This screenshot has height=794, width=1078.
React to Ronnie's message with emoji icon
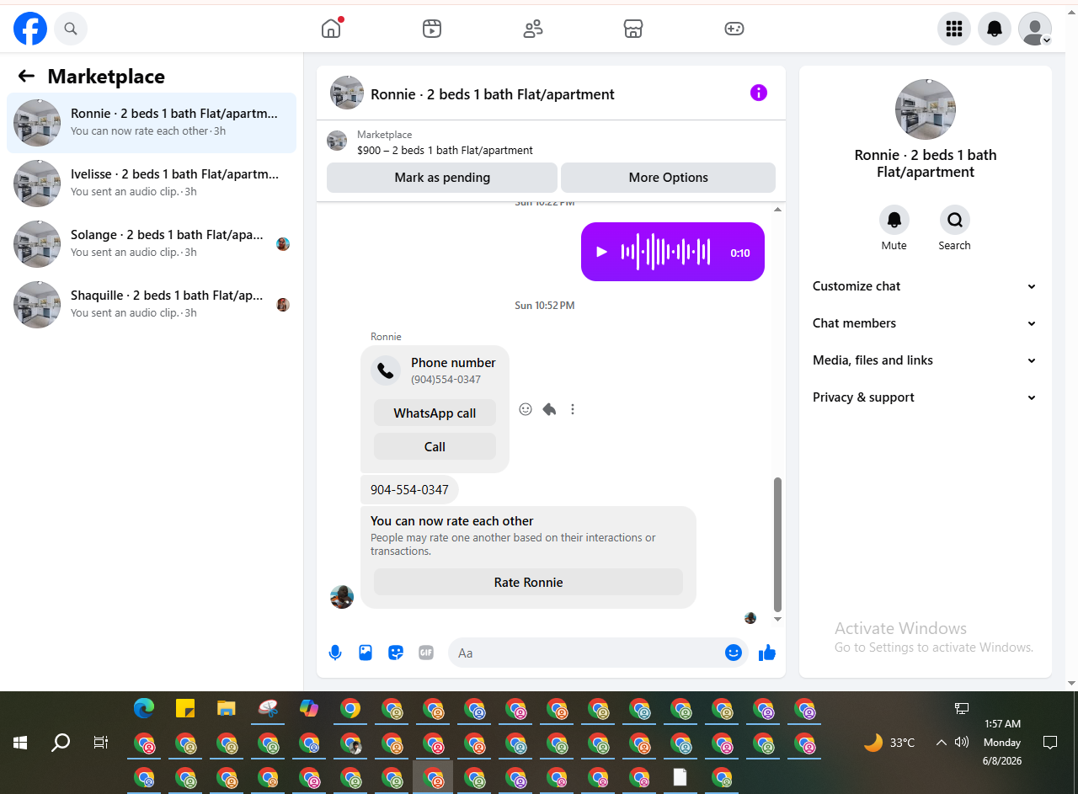(x=526, y=409)
